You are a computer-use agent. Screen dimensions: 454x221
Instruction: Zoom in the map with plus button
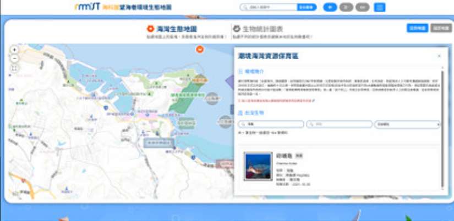[x=14, y=49]
